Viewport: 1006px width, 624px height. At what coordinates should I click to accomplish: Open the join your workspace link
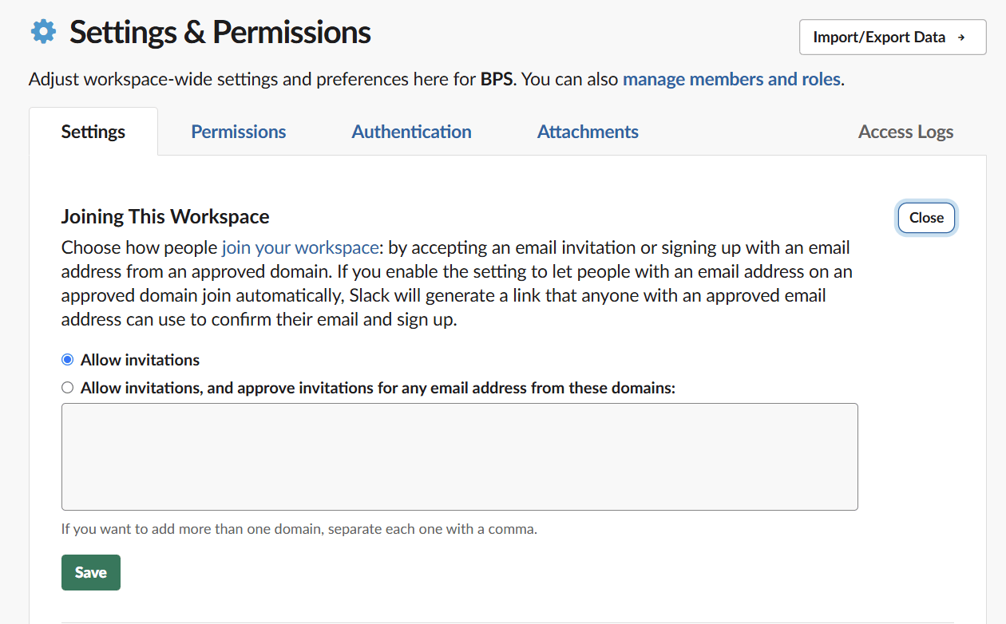[x=300, y=247]
